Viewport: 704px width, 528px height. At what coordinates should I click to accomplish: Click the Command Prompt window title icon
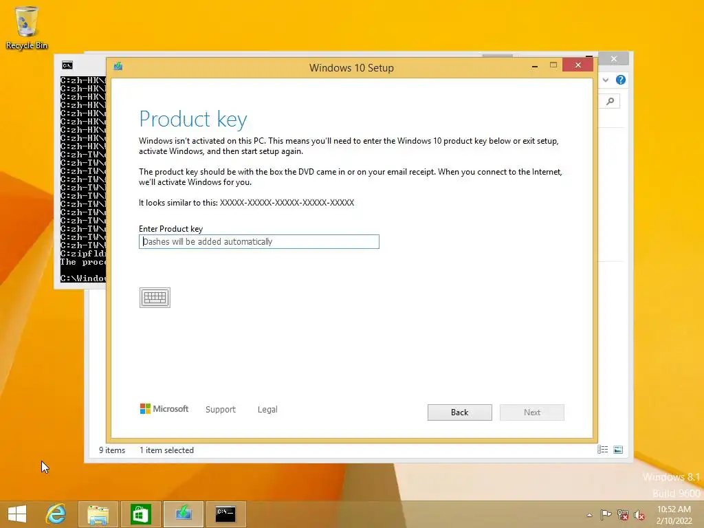(x=67, y=65)
